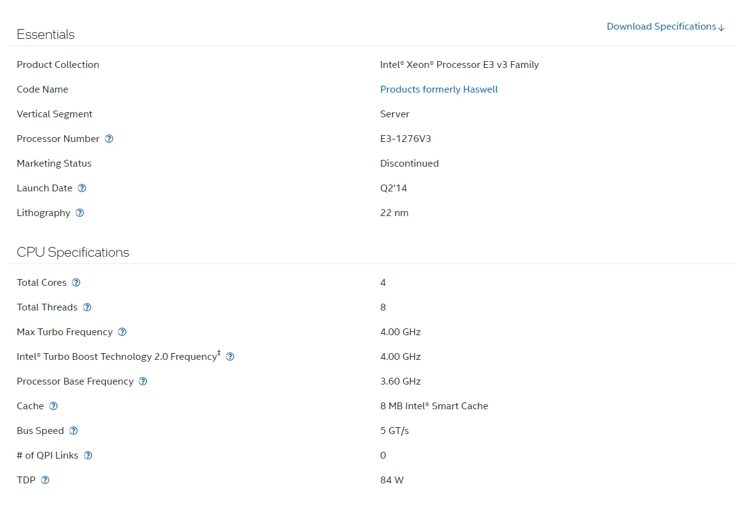The width and height of the screenshot is (734, 508).
Task: Show help for Total Cores
Action: click(76, 283)
